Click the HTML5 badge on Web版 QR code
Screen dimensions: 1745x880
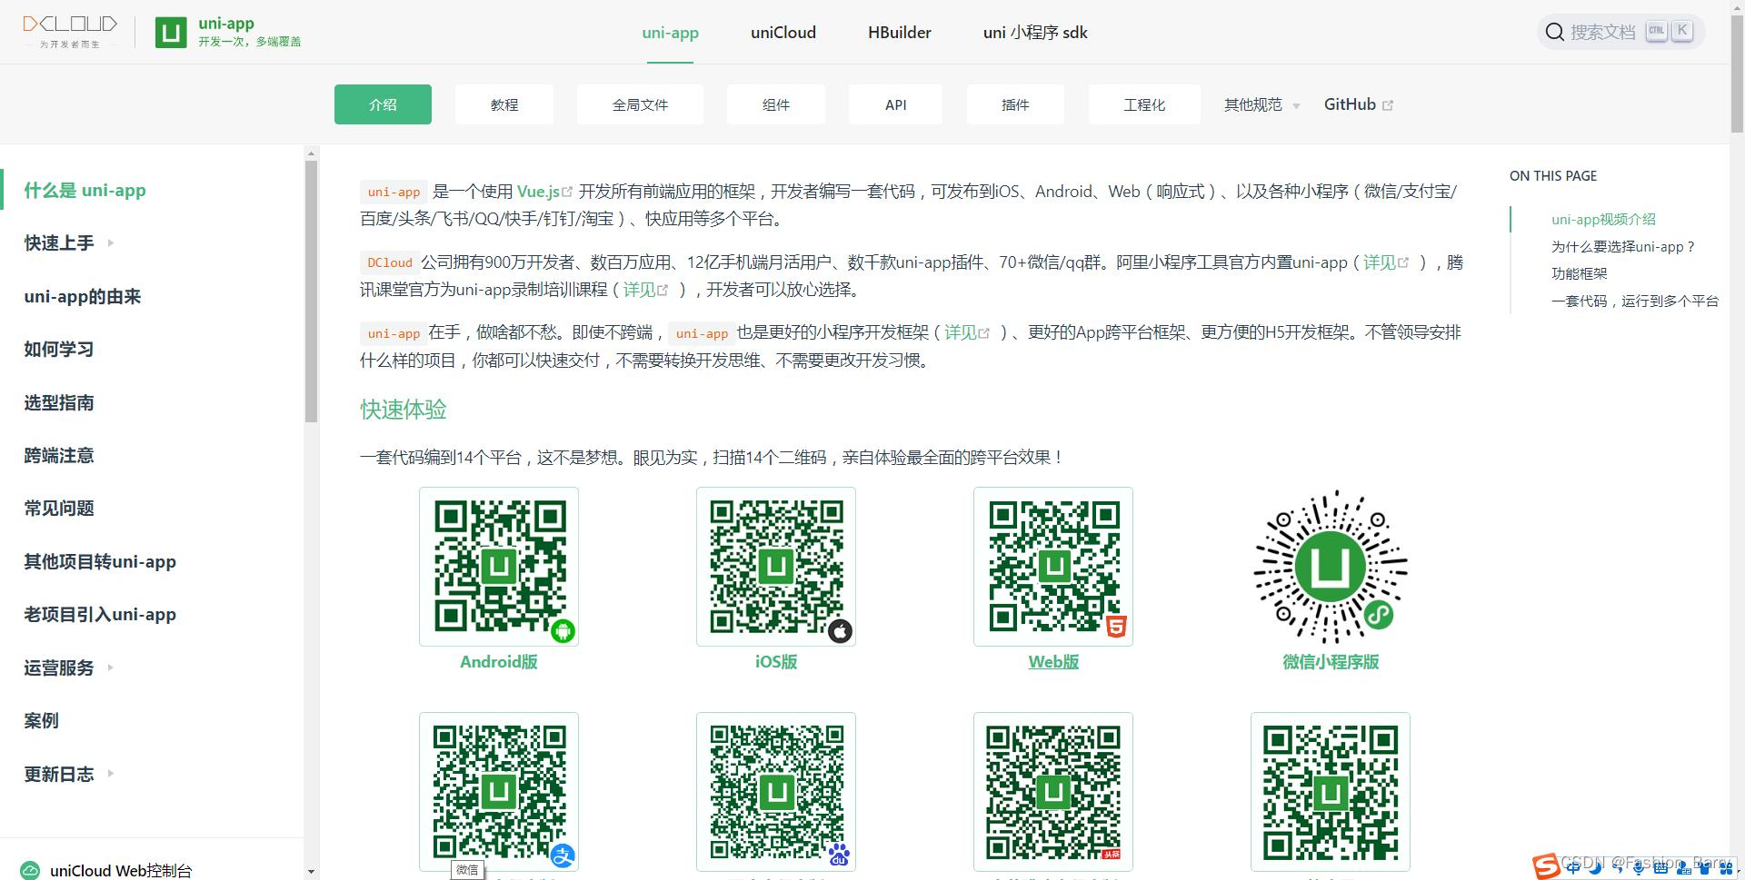tap(1117, 626)
